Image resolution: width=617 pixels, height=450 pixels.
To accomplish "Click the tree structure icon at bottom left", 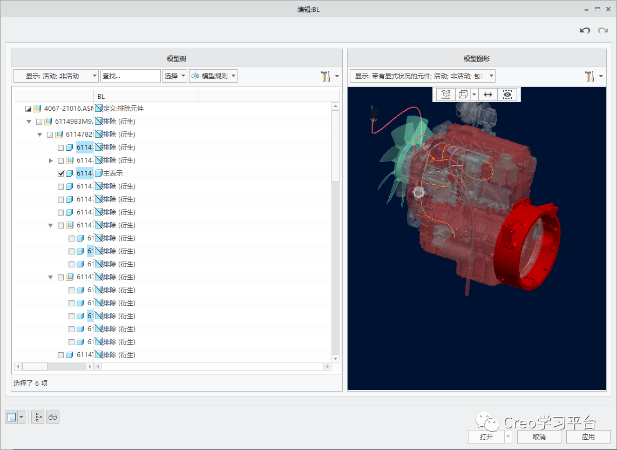I will (x=38, y=417).
